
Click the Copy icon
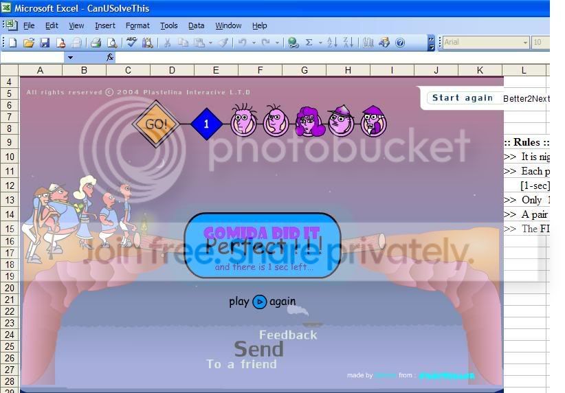point(183,43)
